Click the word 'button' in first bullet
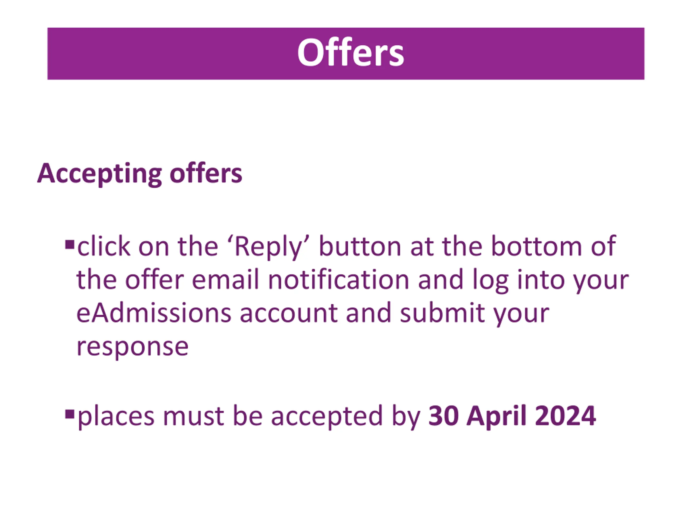Image resolution: width=692 pixels, height=519 pixels. [x=360, y=247]
